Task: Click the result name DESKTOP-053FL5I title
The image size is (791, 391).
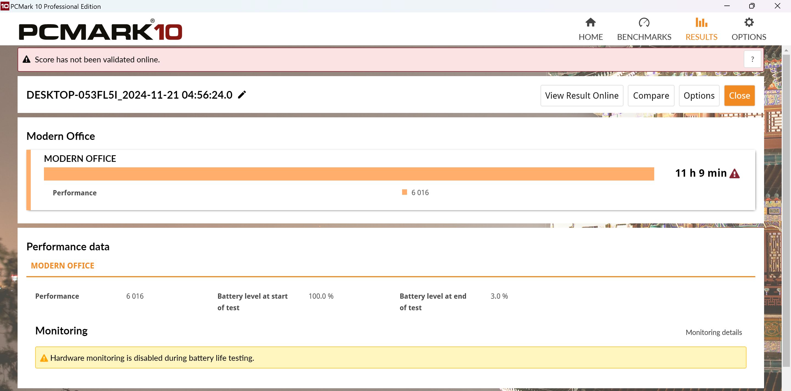Action: pyautogui.click(x=129, y=95)
